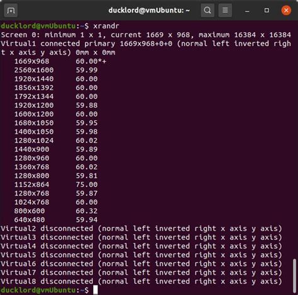
Task: Click the 1024x768 resolution entry
Action: (31, 202)
